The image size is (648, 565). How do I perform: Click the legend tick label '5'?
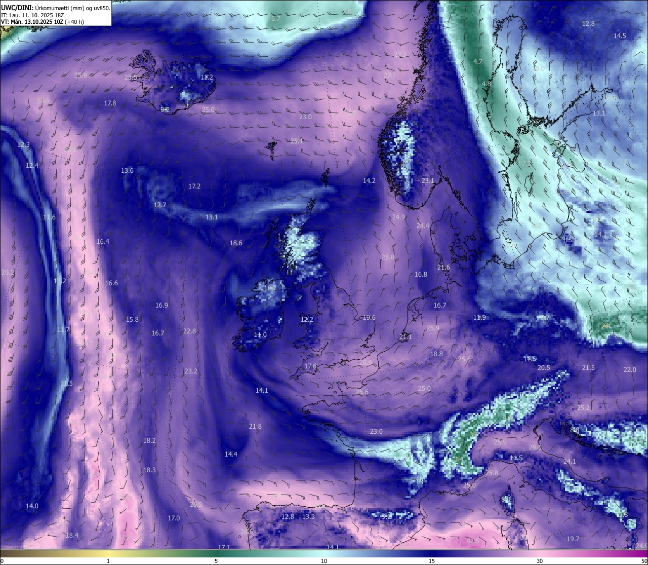(216, 561)
